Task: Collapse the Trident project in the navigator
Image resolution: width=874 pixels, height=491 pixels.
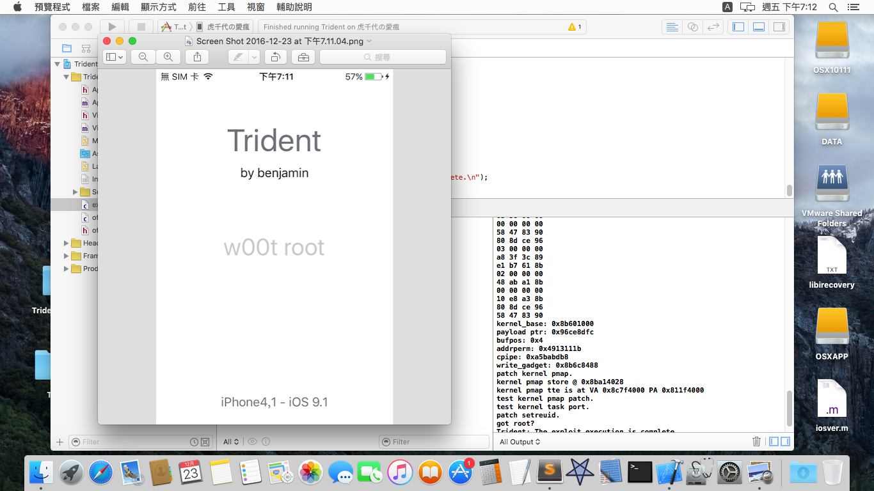Action: pos(57,64)
